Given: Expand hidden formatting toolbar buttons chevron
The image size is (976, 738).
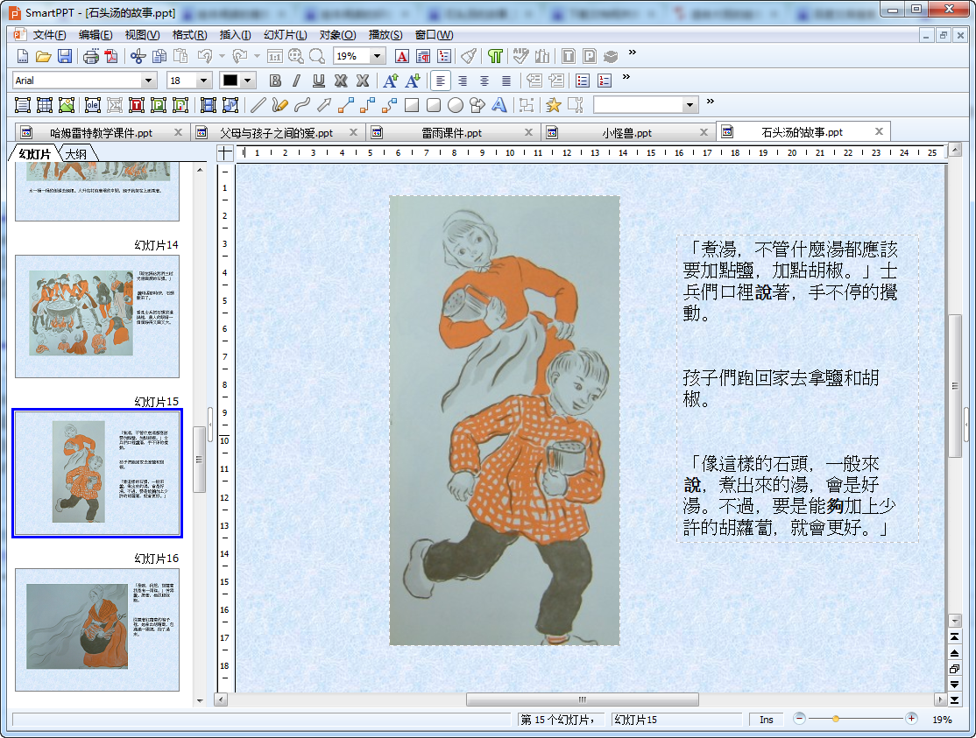Looking at the screenshot, I should click(x=626, y=76).
